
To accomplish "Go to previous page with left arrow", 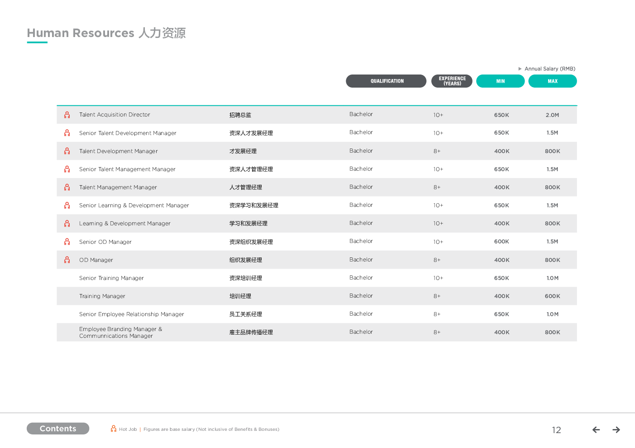I will pos(596,430).
